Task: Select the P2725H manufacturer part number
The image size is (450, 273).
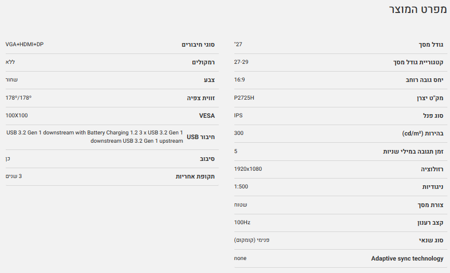Action: coord(243,98)
